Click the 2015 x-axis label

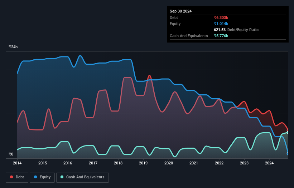click(x=43, y=163)
